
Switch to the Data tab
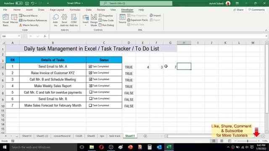[89, 10]
